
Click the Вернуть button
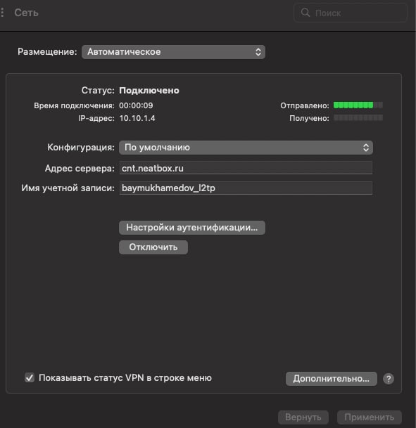coord(303,417)
